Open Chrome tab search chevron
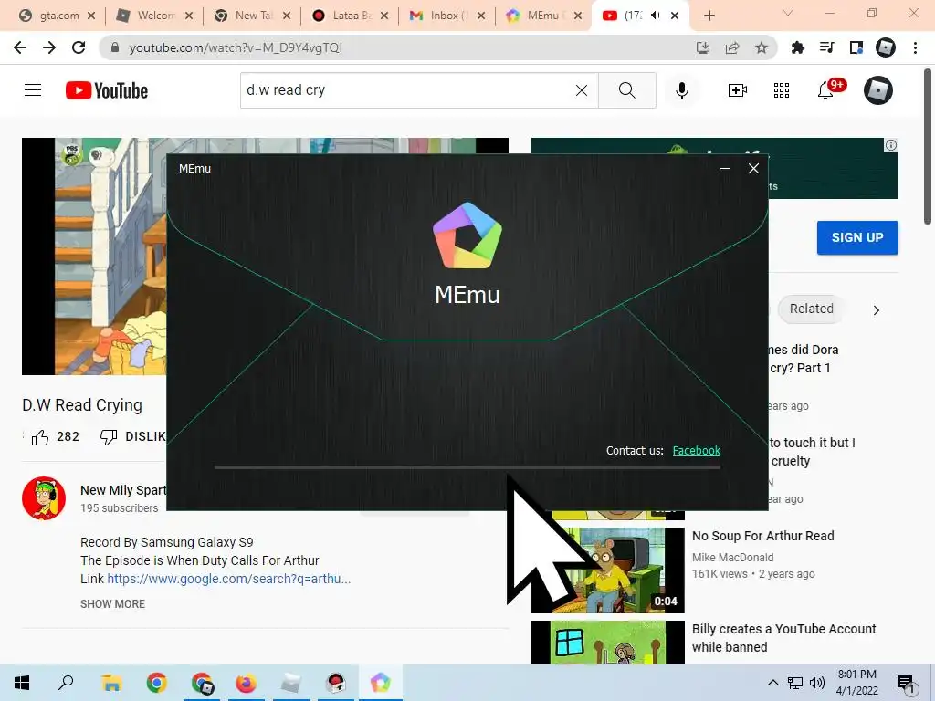935x701 pixels. pos(788,13)
